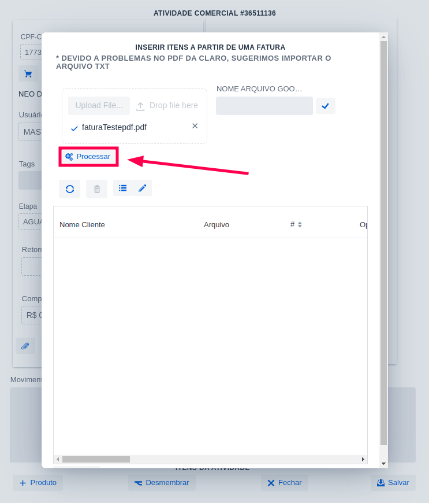Viewport: 429px width, 503px height.
Task: Click the Nome Cliente column header
Action: 82,224
